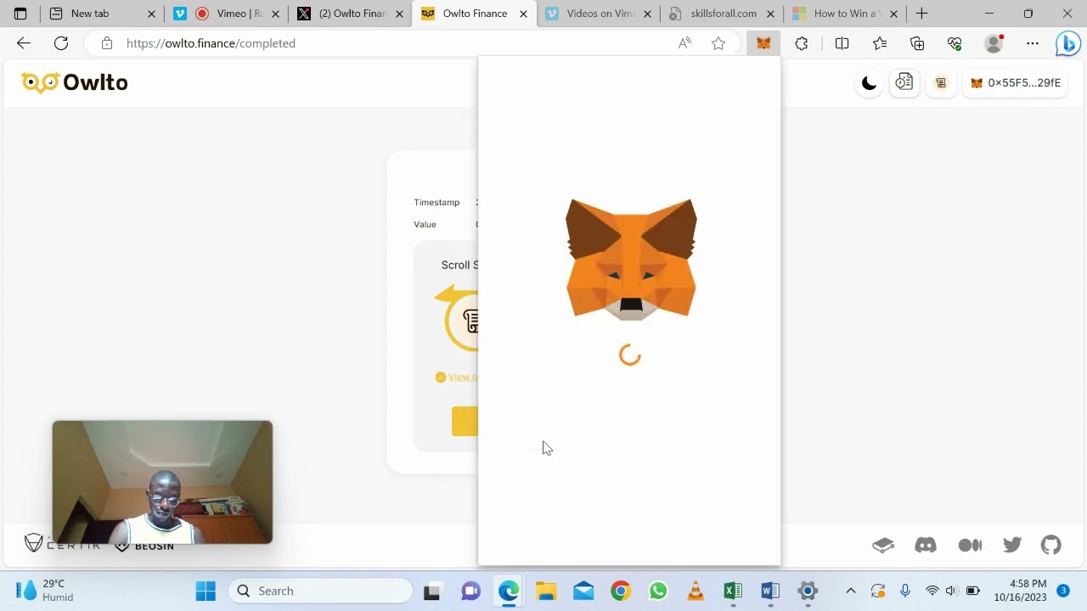1087x611 pixels.
Task: Toggle Split screen in browser toolbar
Action: (842, 43)
